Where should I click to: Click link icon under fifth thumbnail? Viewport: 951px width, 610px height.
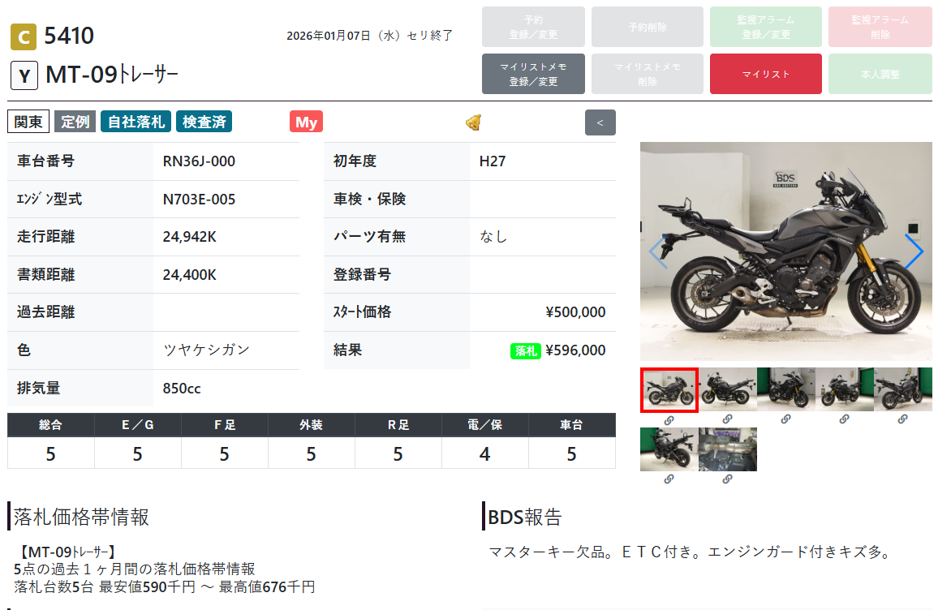click(902, 419)
